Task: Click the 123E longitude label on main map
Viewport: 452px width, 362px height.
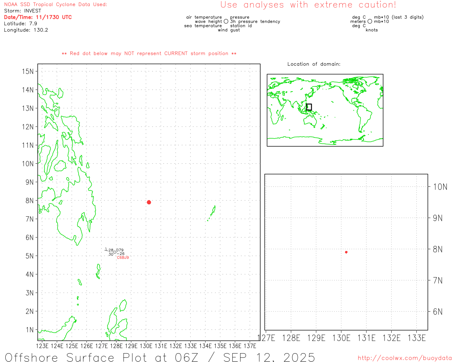Action: 42,346
